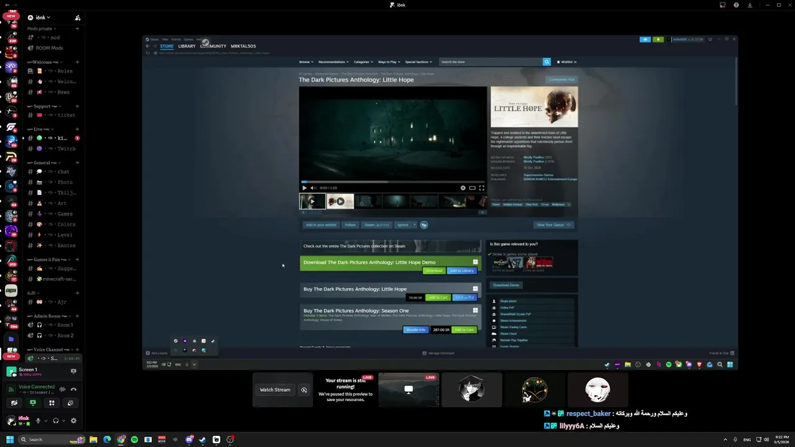Screen dimensions: 795x447
Task: Select the white mask avatar participant tile
Action: 597,390
